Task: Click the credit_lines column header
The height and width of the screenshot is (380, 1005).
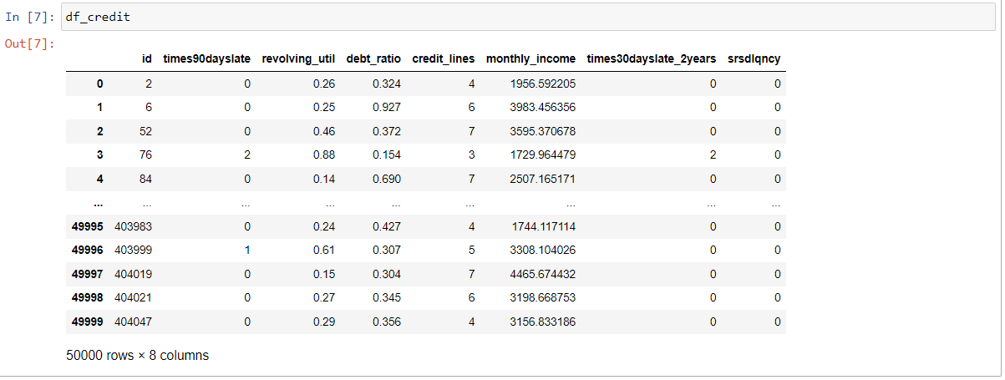Action: [444, 59]
